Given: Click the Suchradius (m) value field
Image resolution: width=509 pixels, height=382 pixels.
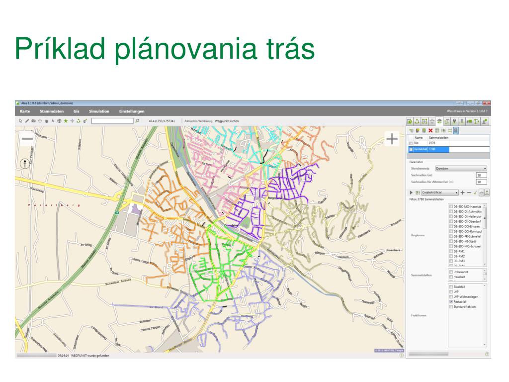Looking at the screenshot, I should pos(481,175).
